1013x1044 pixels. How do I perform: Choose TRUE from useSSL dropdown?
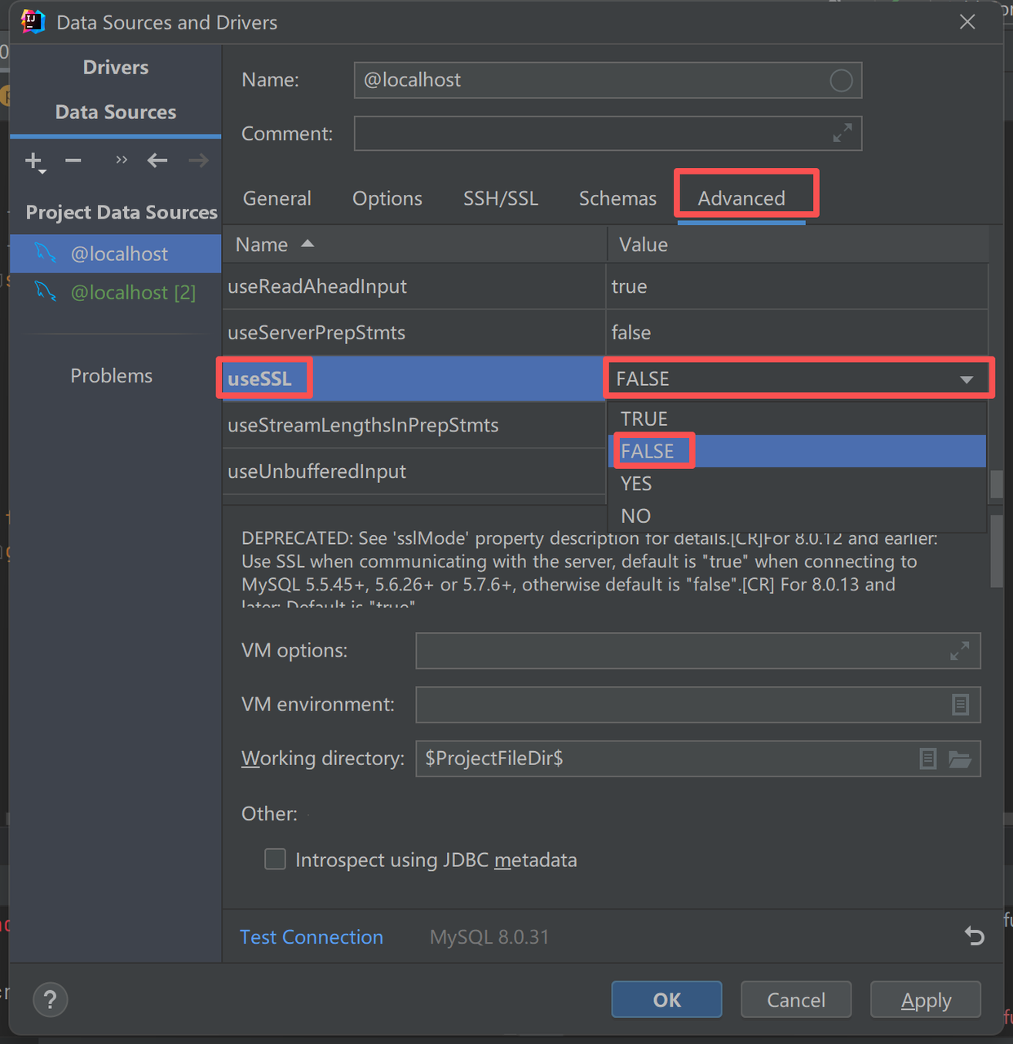(797, 418)
